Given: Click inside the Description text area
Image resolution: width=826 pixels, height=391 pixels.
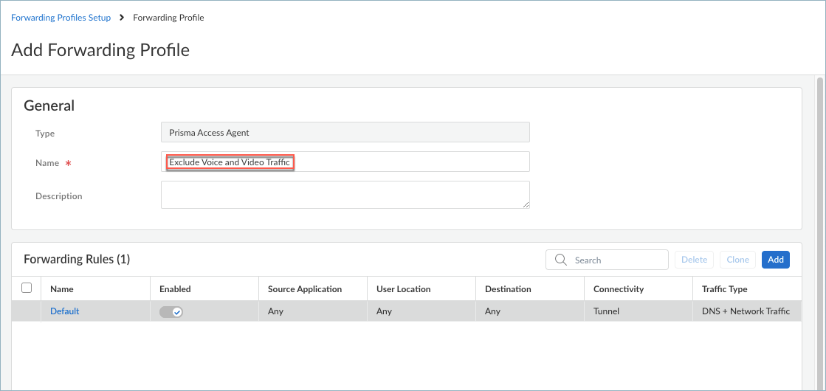Looking at the screenshot, I should click(345, 195).
